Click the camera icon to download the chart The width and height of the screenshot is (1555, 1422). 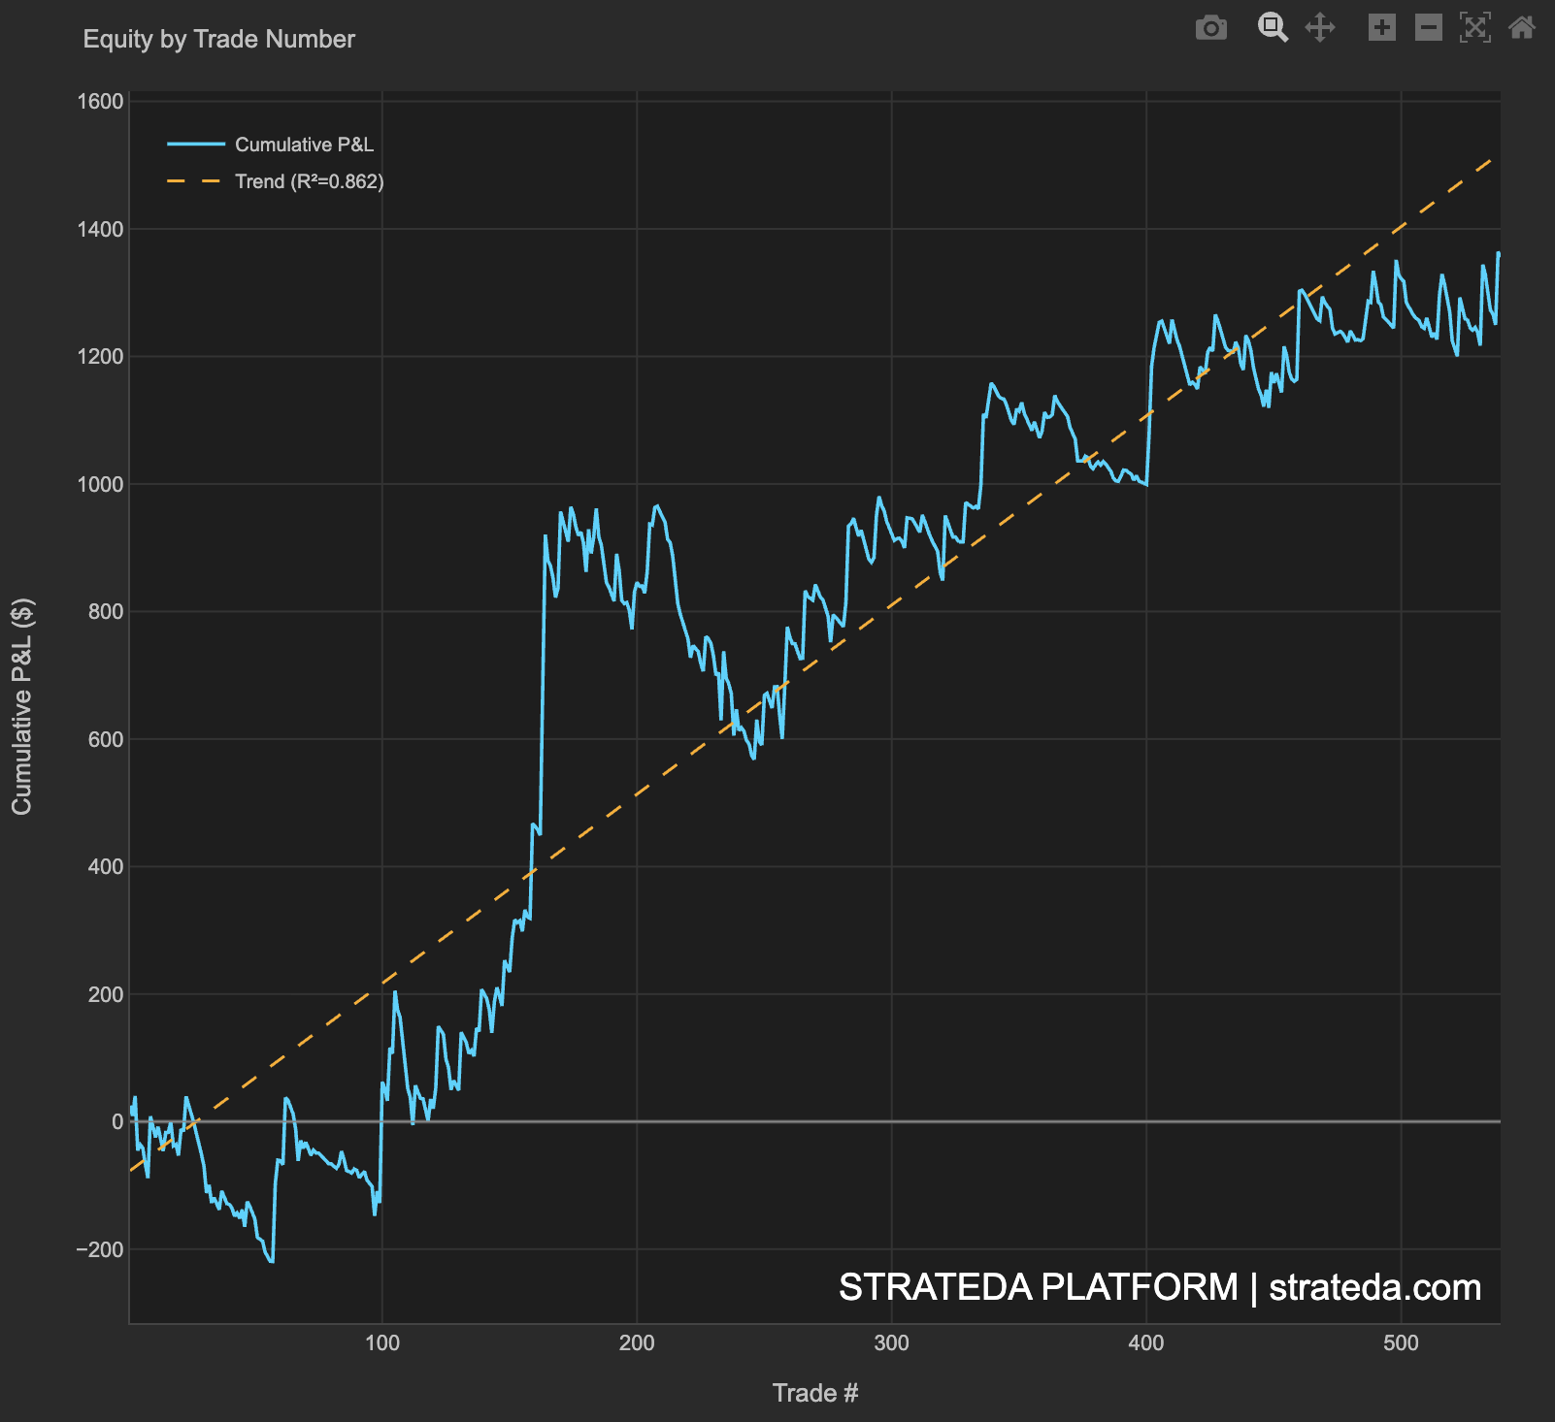(x=1211, y=29)
